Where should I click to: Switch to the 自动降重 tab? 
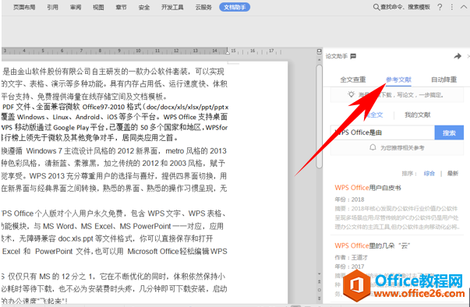point(444,79)
